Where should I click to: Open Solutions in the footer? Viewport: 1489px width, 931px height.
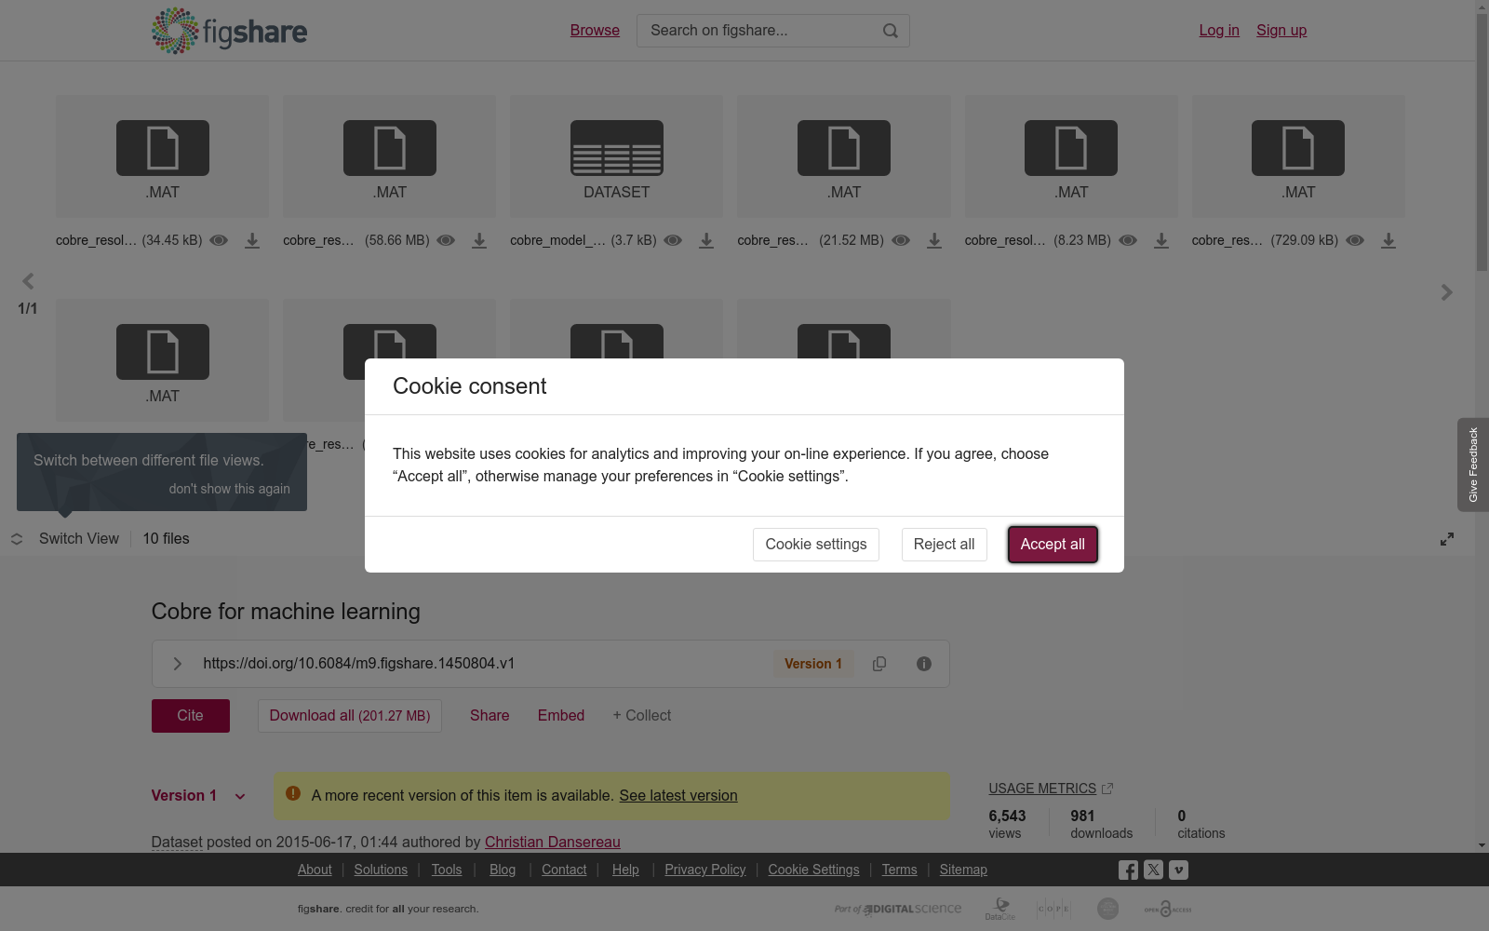pos(381,870)
